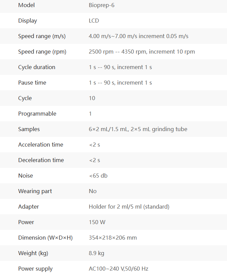Click Holder for 2 ml/5 ml adapter value
The height and width of the screenshot is (275, 227).
[129, 207]
